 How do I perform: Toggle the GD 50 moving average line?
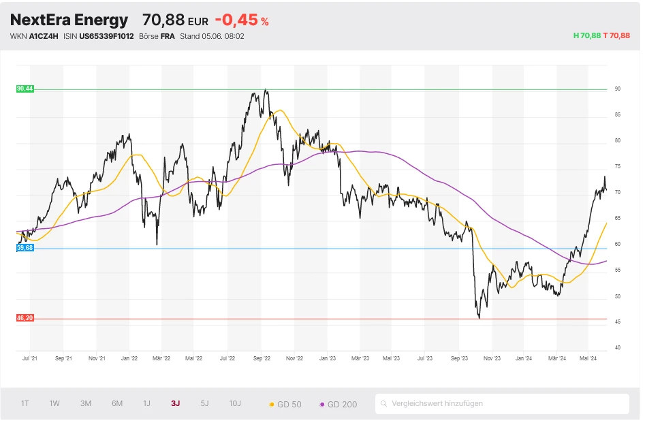286,404
